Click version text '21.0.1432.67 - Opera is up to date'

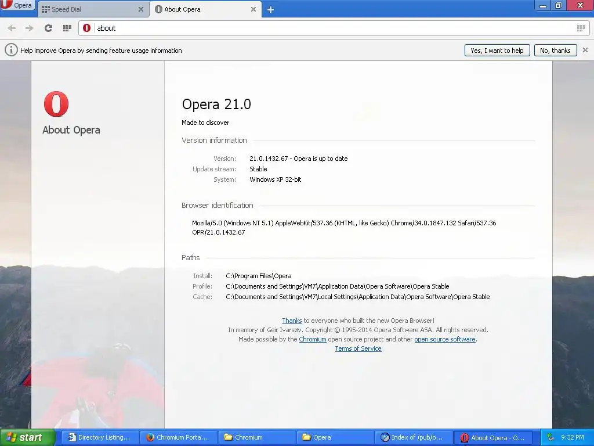point(299,159)
